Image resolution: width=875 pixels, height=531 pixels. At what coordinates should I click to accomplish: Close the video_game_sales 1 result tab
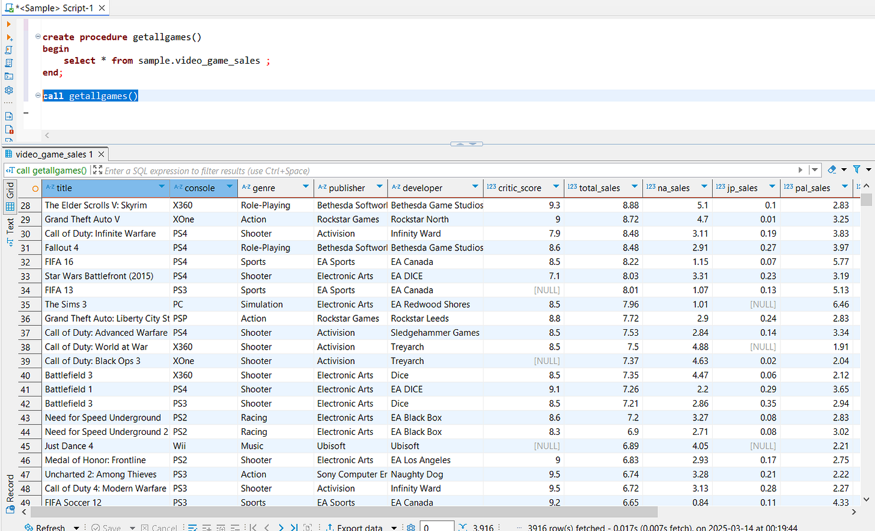pyautogui.click(x=101, y=154)
